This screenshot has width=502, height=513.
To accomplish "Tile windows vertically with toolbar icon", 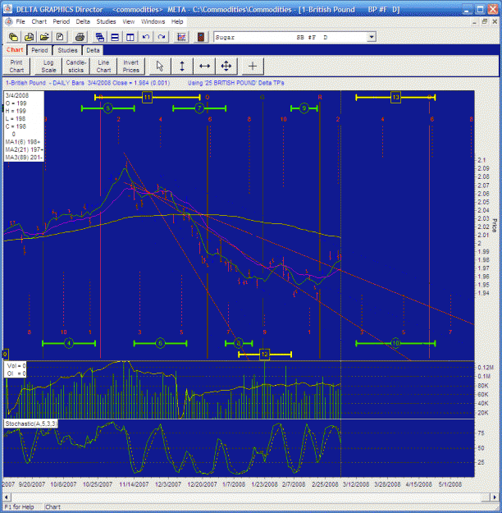I will [130, 37].
